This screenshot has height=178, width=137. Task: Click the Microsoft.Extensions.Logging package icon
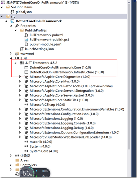click(x=26, y=119)
